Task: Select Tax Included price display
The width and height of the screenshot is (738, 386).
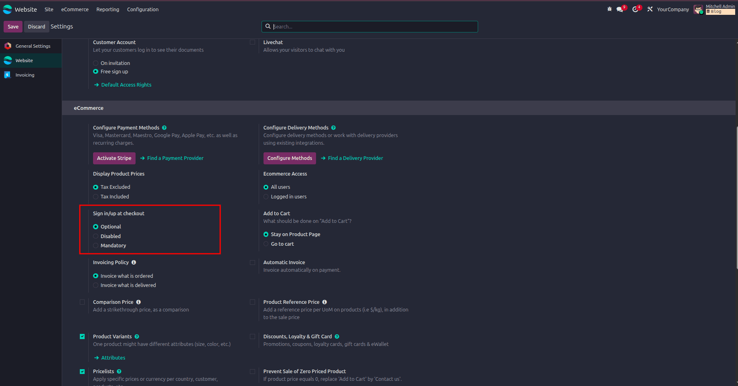Action: point(95,197)
